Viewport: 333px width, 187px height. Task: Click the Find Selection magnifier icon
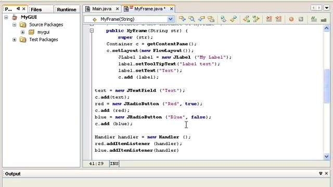click(x=191, y=19)
